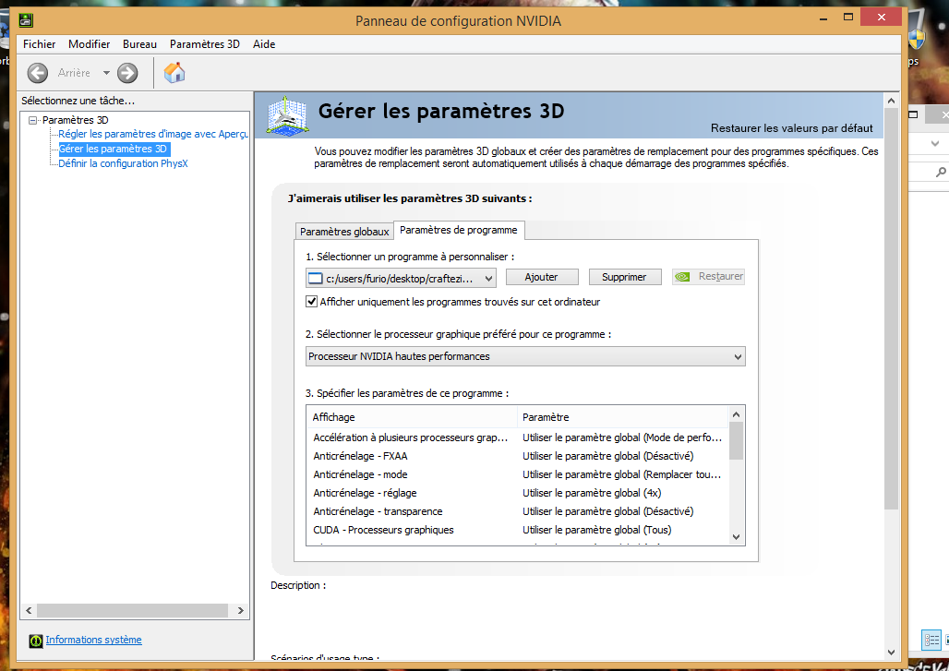Select Gérer les paramètres 3D tree item

114,149
